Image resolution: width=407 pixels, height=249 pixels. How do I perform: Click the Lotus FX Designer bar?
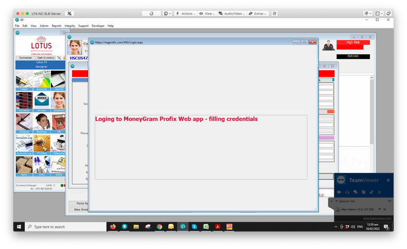pyautogui.click(x=40, y=64)
